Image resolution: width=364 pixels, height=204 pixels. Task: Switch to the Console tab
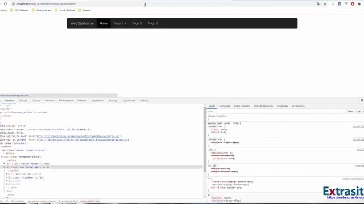[36, 101]
